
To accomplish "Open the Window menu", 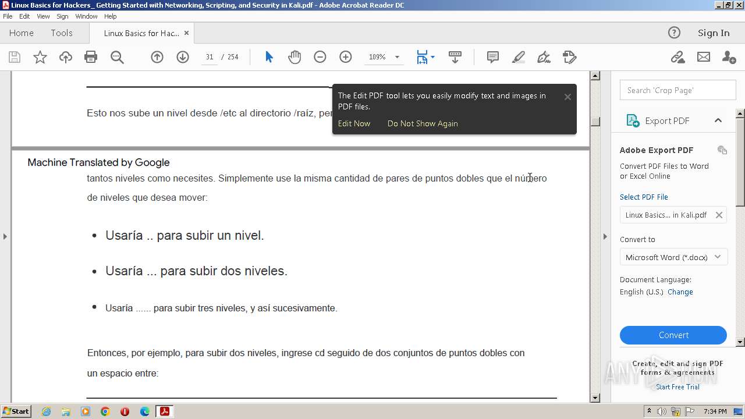I will coord(86,16).
